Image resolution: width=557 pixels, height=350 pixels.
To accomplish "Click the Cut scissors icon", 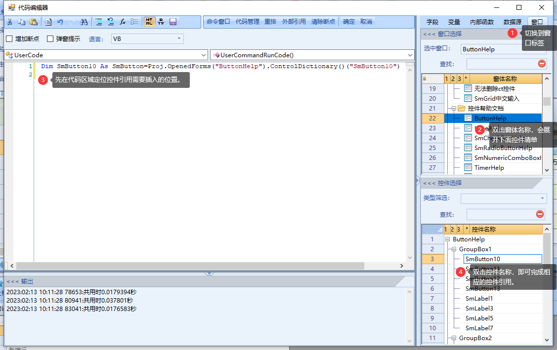I will coord(10,22).
